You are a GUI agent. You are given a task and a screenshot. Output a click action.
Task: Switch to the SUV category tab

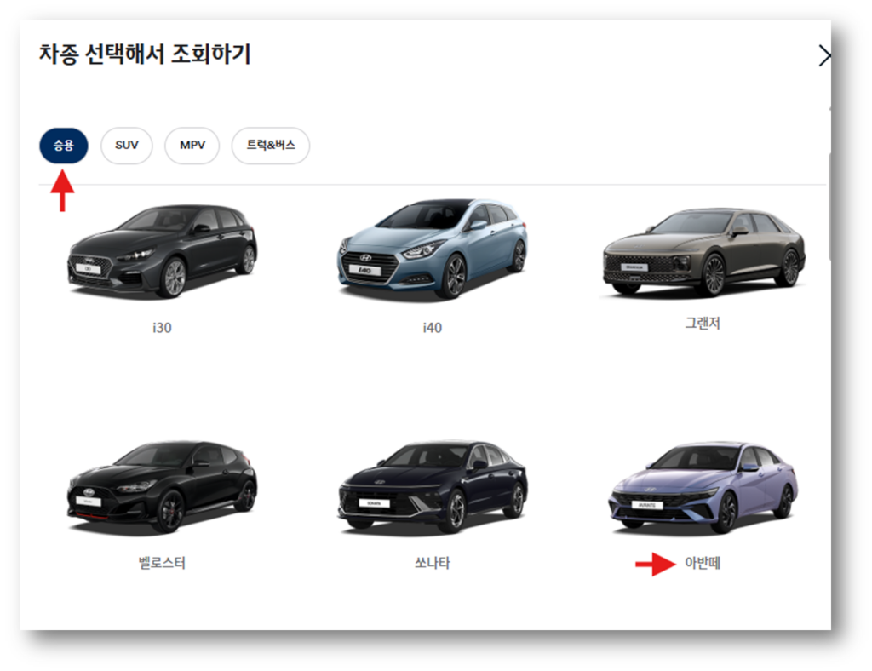[x=126, y=146]
